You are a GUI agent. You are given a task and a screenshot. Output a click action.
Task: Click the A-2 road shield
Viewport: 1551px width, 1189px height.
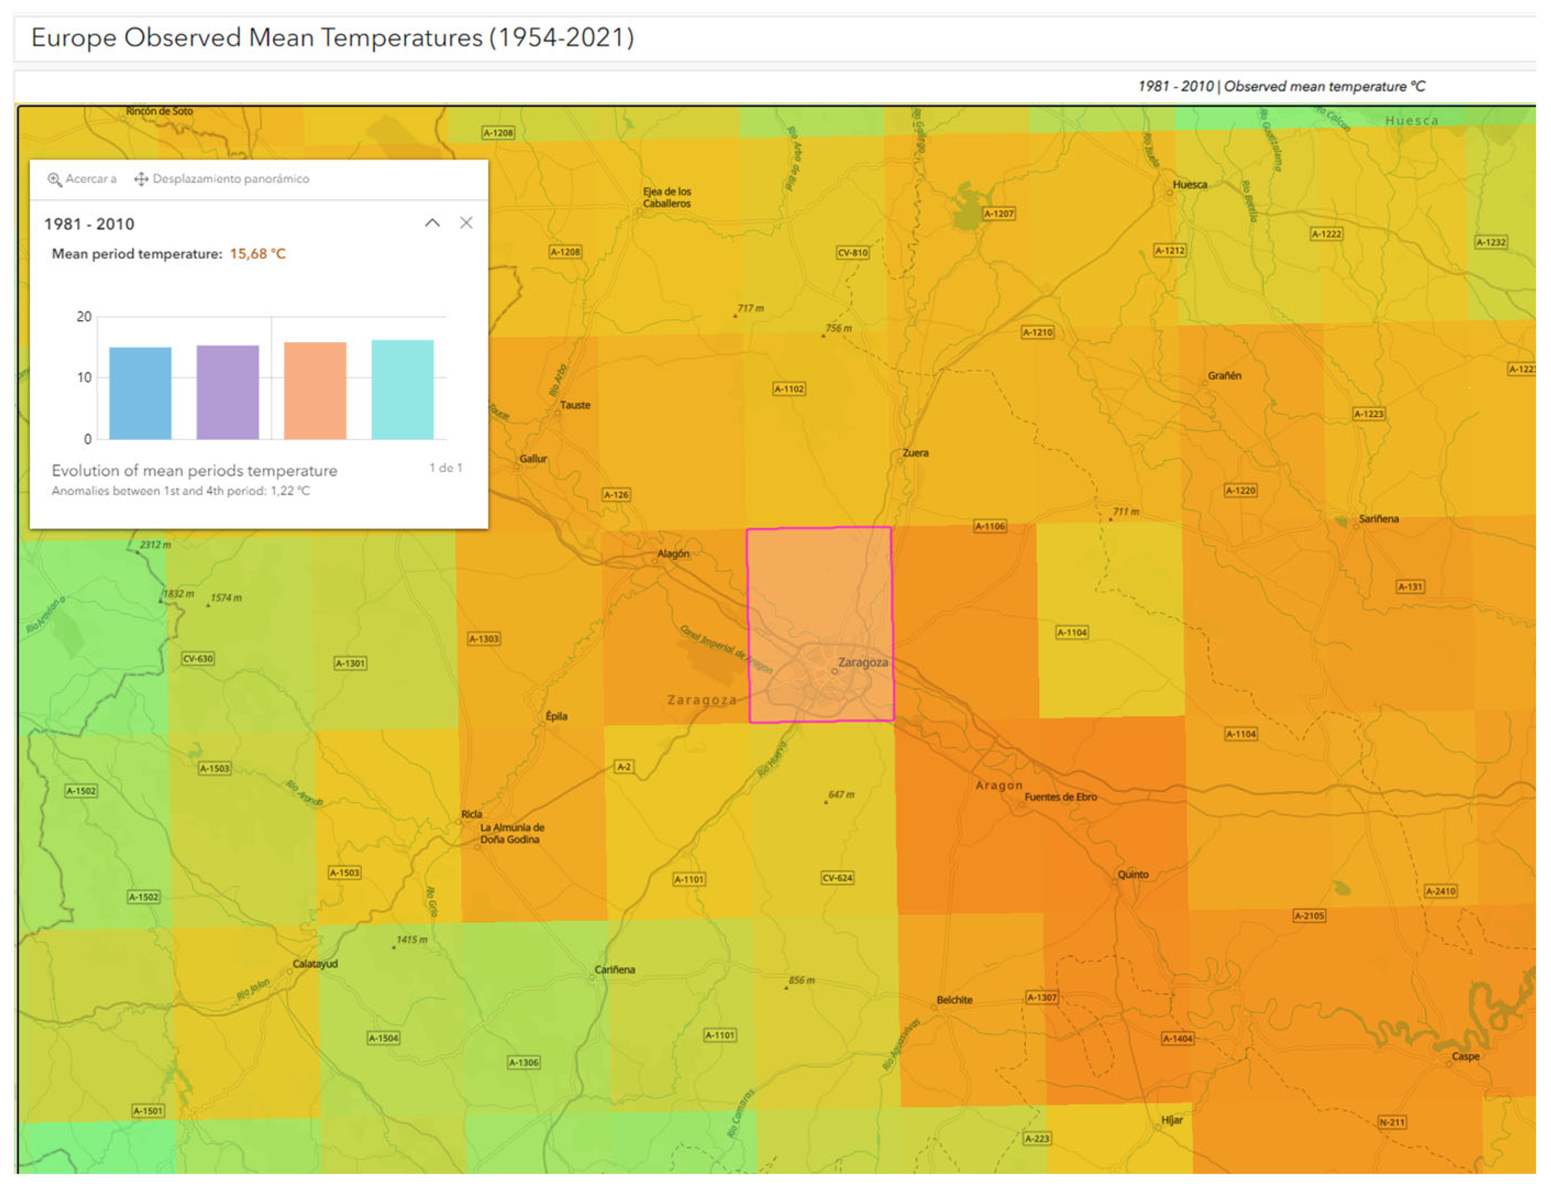[x=623, y=766]
